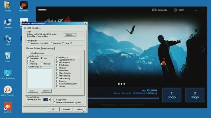Image resolution: width=211 pixels, height=118 pixels.
Task: Click the Remove button under Mute Message ID
Action: tap(46, 91)
